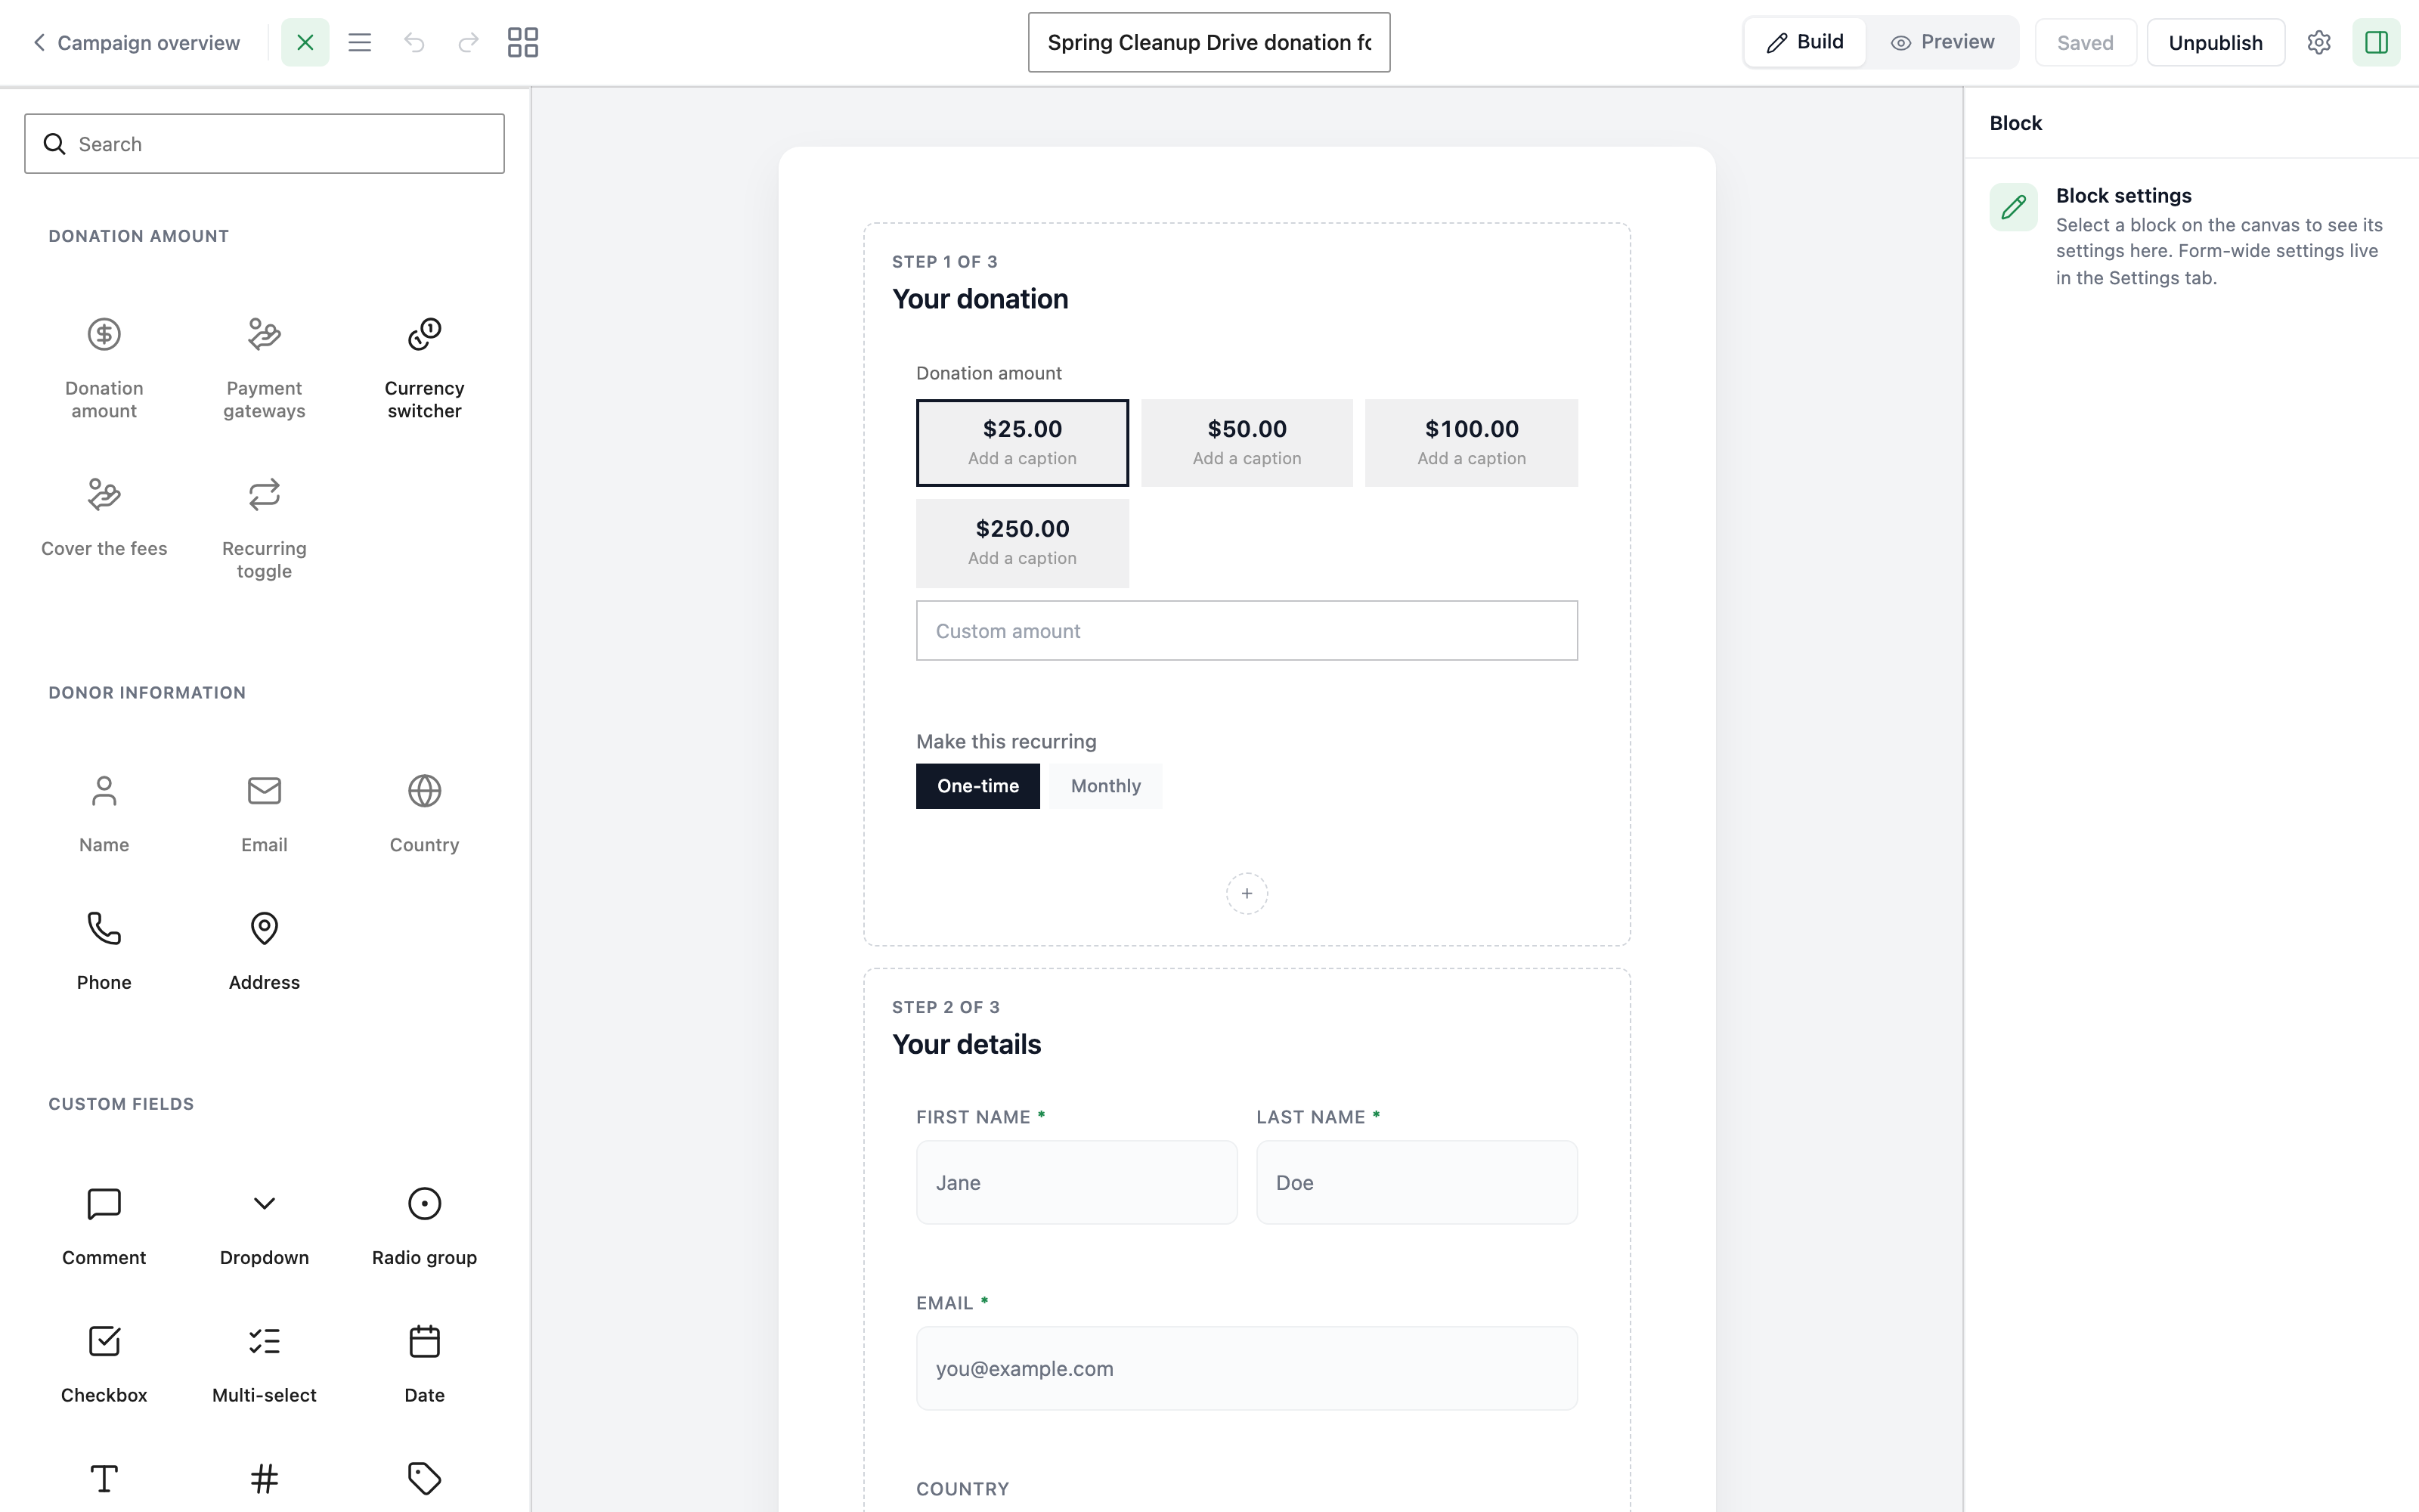2419x1512 pixels.
Task: Insert the tag block icon
Action: [x=424, y=1478]
